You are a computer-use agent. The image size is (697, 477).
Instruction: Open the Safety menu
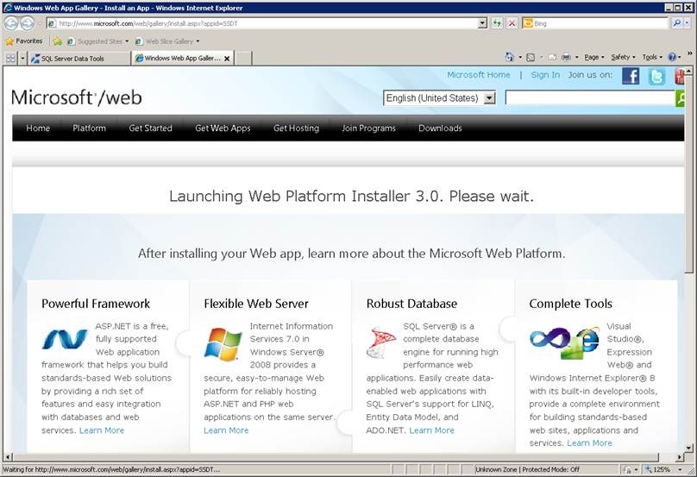pyautogui.click(x=623, y=57)
